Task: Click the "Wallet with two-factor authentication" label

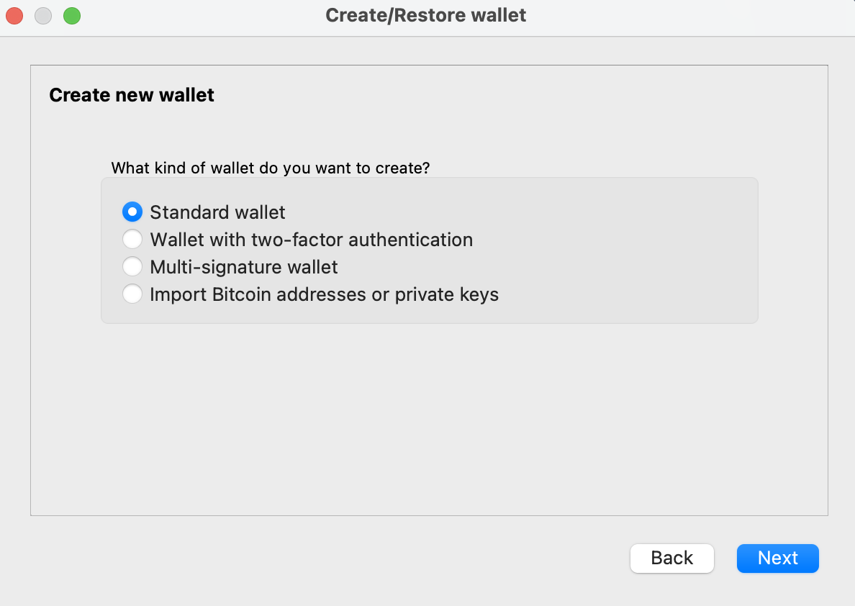Action: point(311,240)
